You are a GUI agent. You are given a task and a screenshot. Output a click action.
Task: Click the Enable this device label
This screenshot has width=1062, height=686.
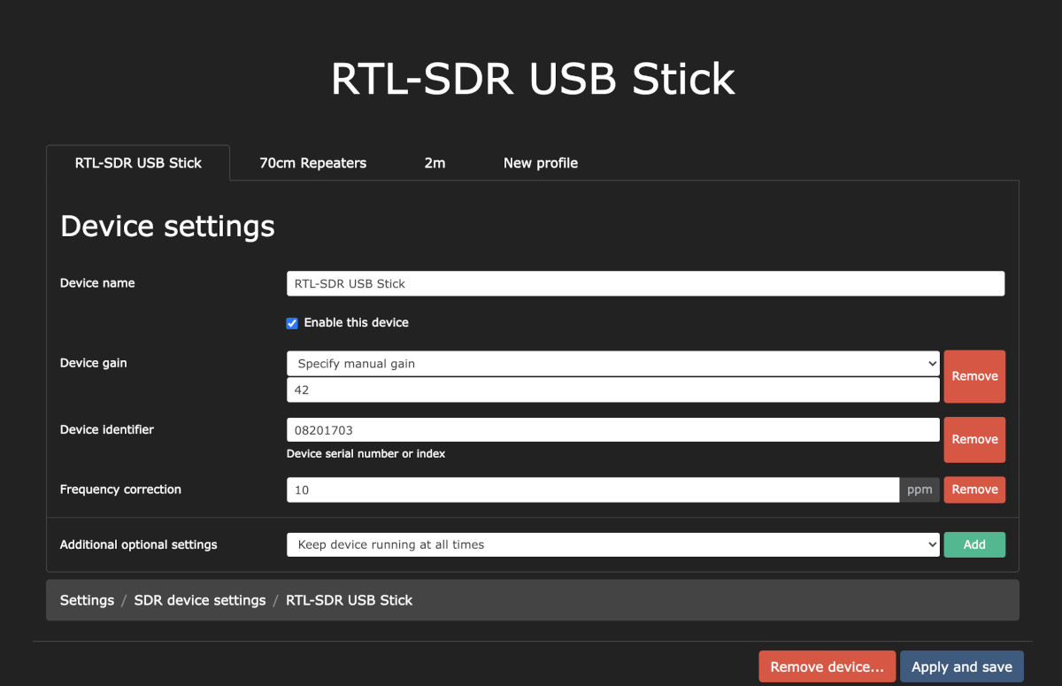(356, 323)
